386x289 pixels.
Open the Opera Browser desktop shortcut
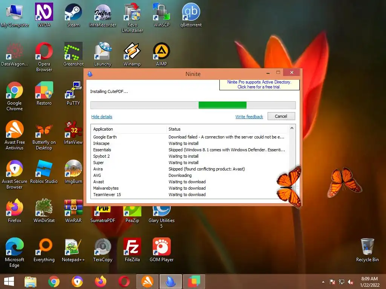coord(44,57)
